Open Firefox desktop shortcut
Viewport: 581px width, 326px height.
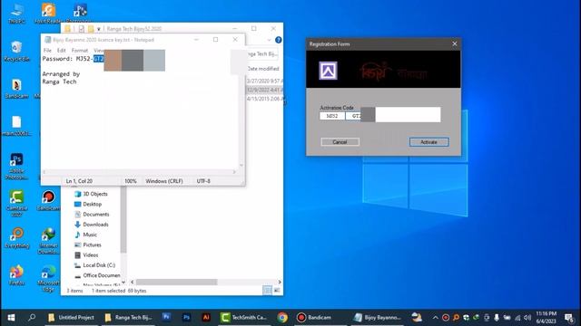point(16,275)
